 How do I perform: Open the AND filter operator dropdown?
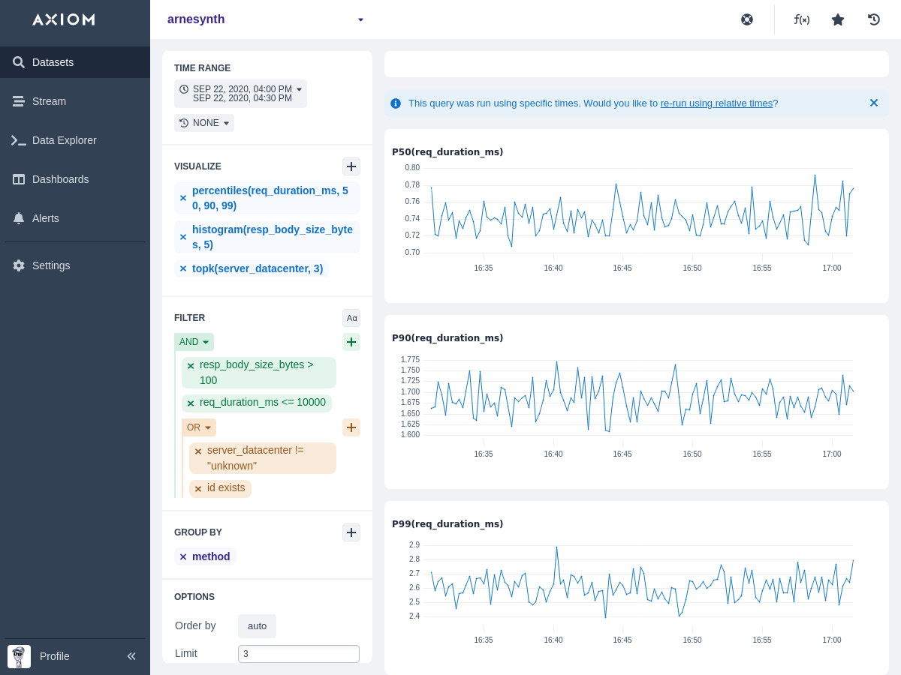[x=194, y=342]
